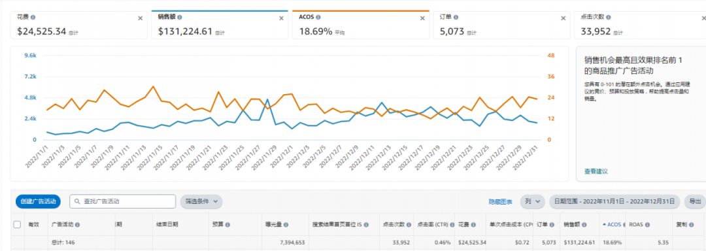Open the 日期范围 date range picker
Viewport: 706px width, 251px height.
614,201
